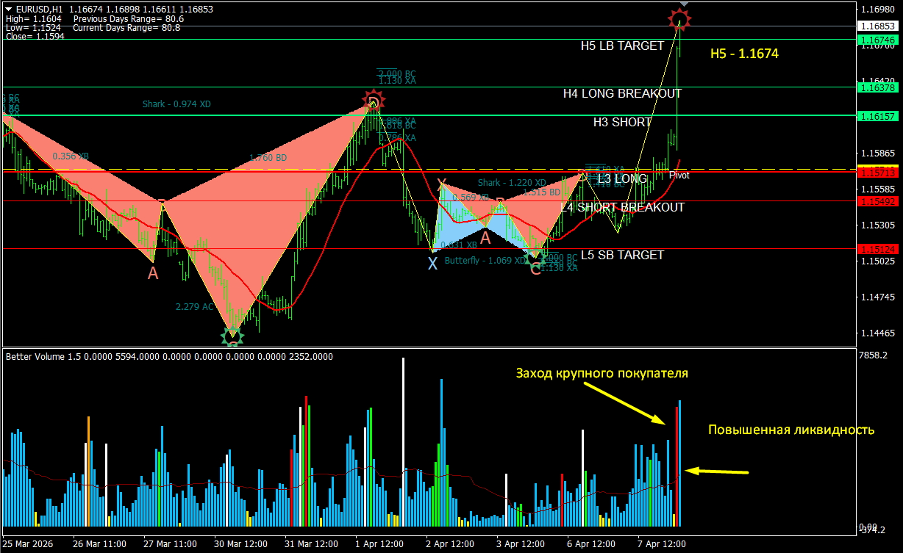Select the 'Shark - 0.974 XD' pattern label
903x553 pixels.
[x=178, y=104]
